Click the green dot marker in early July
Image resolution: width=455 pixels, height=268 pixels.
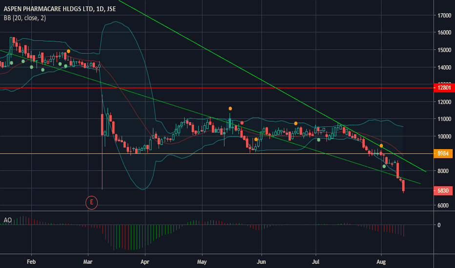[x=319, y=140]
